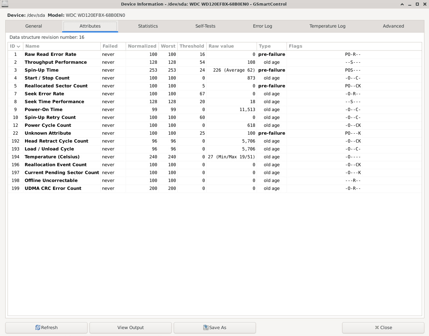
Task: Go to the Temperature Log tab
Action: coord(327,26)
